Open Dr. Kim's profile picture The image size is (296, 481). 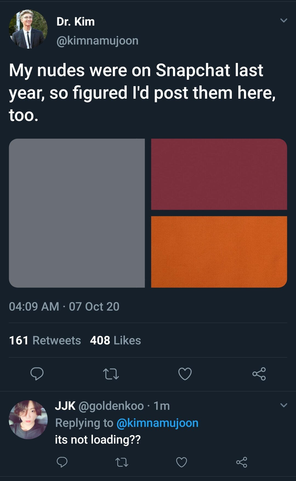click(x=28, y=29)
